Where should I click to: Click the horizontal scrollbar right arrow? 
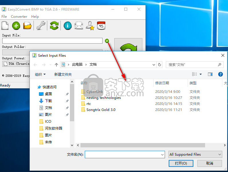coord(225,145)
